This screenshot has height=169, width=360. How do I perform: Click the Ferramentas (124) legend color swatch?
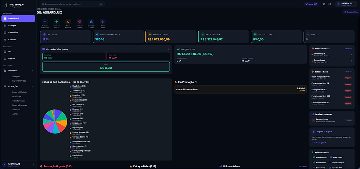pyautogui.click(x=71, y=101)
